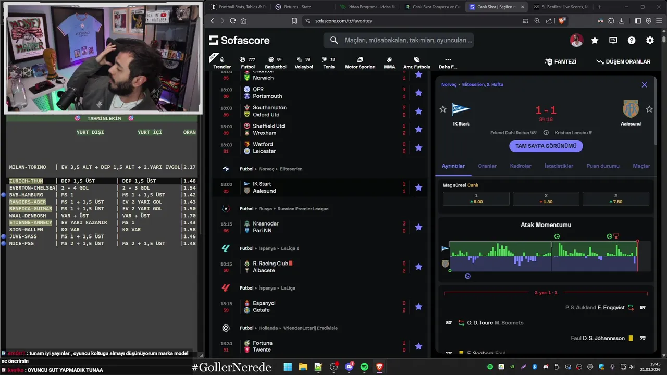
Task: Favorite the Aalesund team star
Action: coord(649,109)
